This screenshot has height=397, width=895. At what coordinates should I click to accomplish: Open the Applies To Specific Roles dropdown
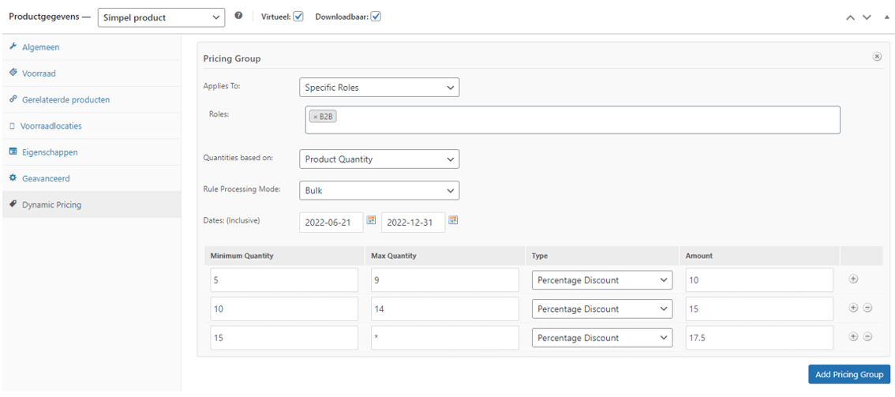379,88
